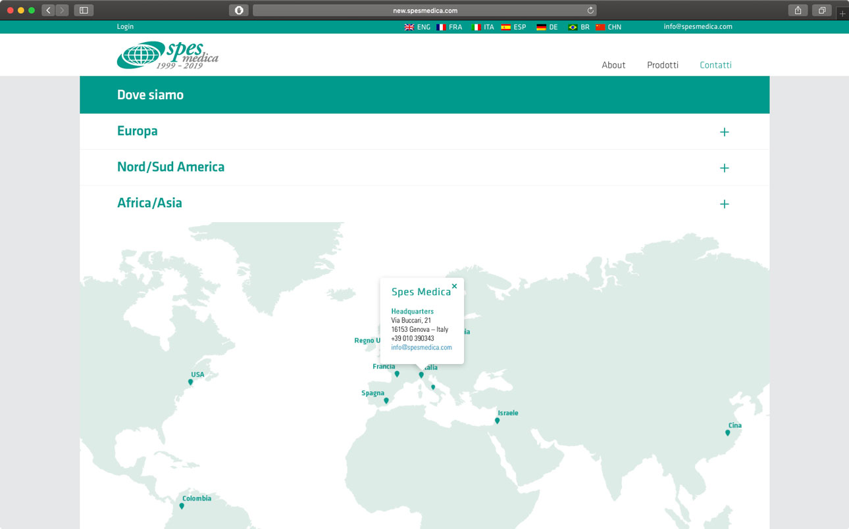Expand the Europa section plus icon
Viewport: 849px width, 529px height.
724,132
